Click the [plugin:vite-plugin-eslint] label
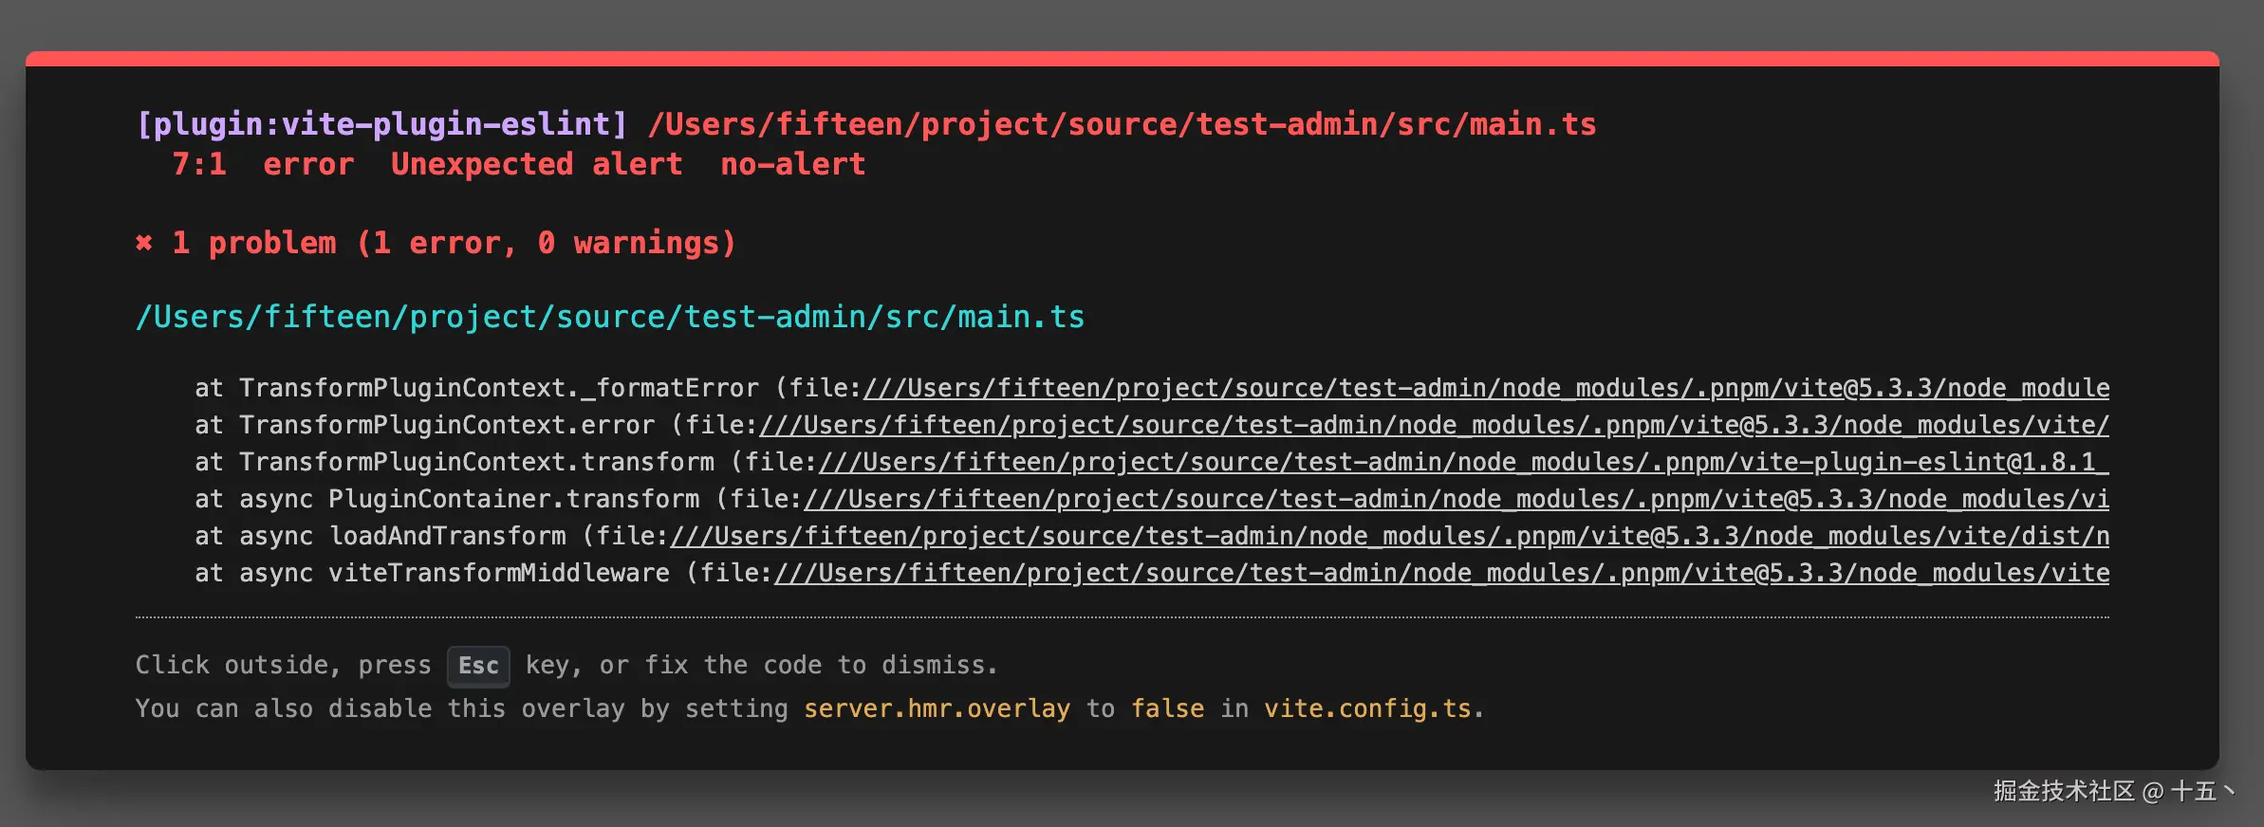Screen dimensions: 2264x827 [x=381, y=124]
